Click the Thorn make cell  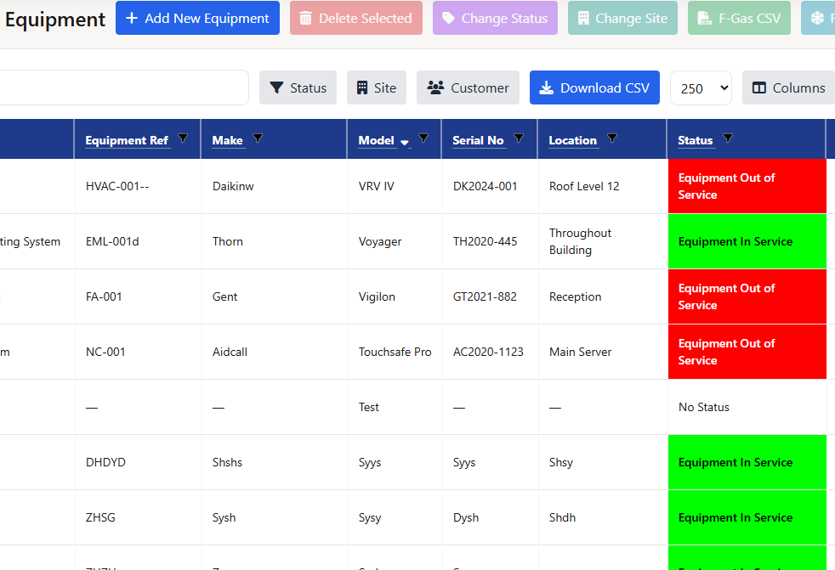pos(275,241)
